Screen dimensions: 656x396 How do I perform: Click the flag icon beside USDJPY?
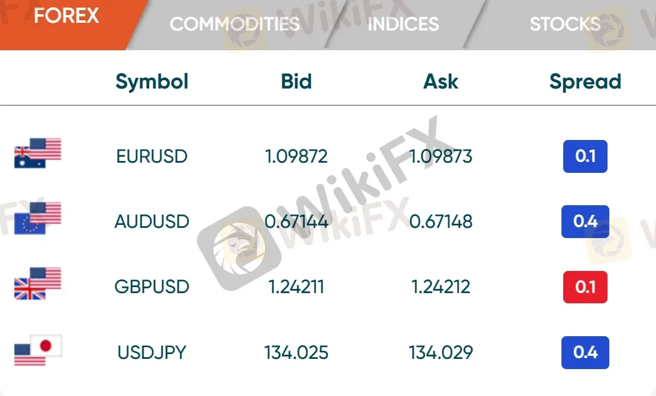click(38, 350)
